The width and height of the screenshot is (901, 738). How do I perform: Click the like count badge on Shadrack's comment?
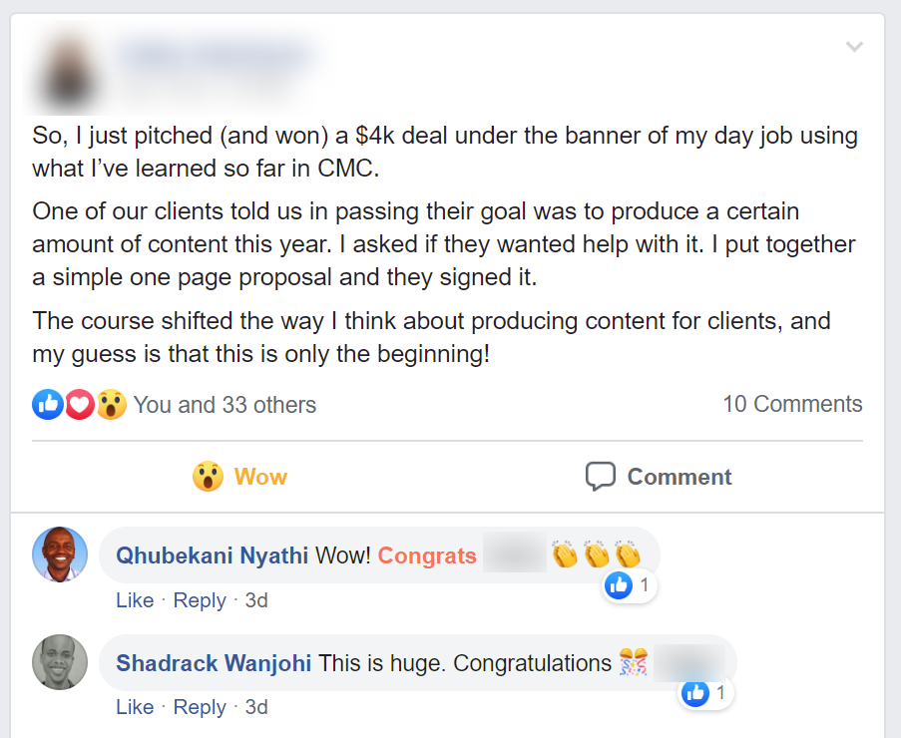(x=706, y=692)
